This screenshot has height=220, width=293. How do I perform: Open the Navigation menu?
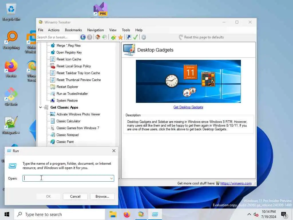coord(96,30)
